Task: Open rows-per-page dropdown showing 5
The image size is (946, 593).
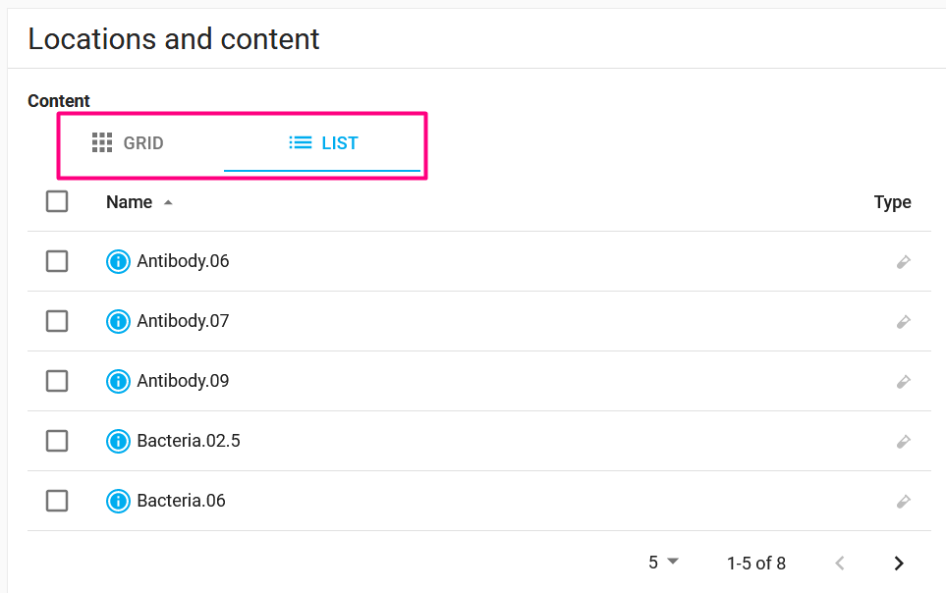Action: tap(664, 563)
